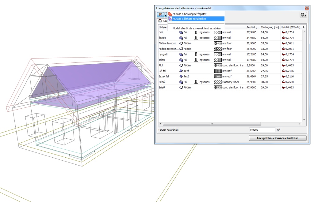This screenshot has height=202, width=314.
Task: Click the U-érték [W/m2K] column header
Action: [x=291, y=27]
